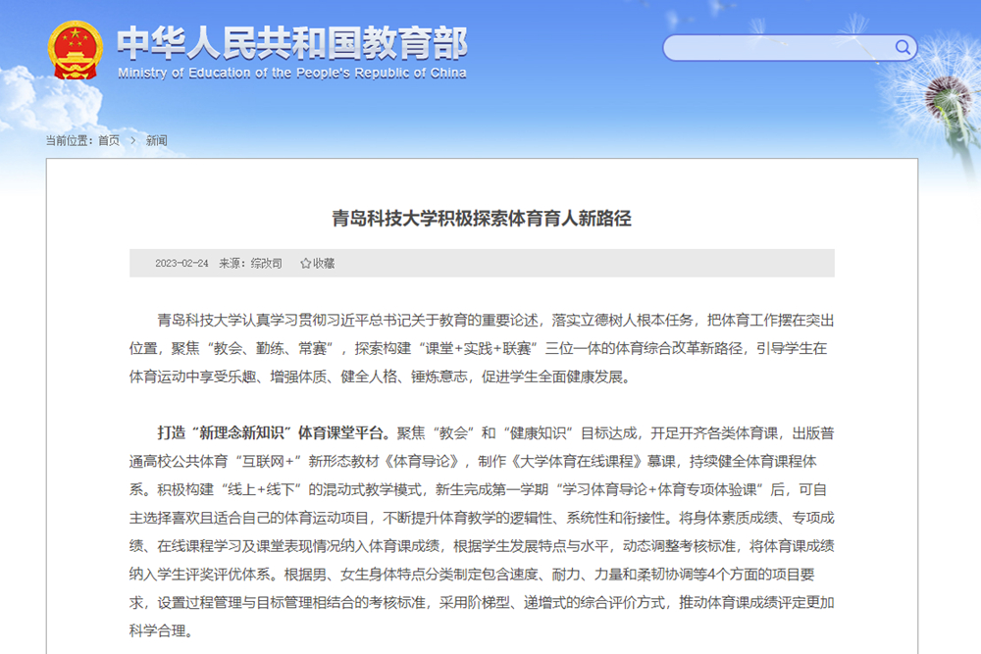
Task: Click the publish date 2023-02-24
Action: [181, 264]
